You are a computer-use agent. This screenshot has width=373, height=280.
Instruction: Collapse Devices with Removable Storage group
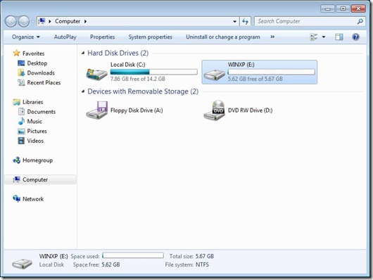coord(83,91)
